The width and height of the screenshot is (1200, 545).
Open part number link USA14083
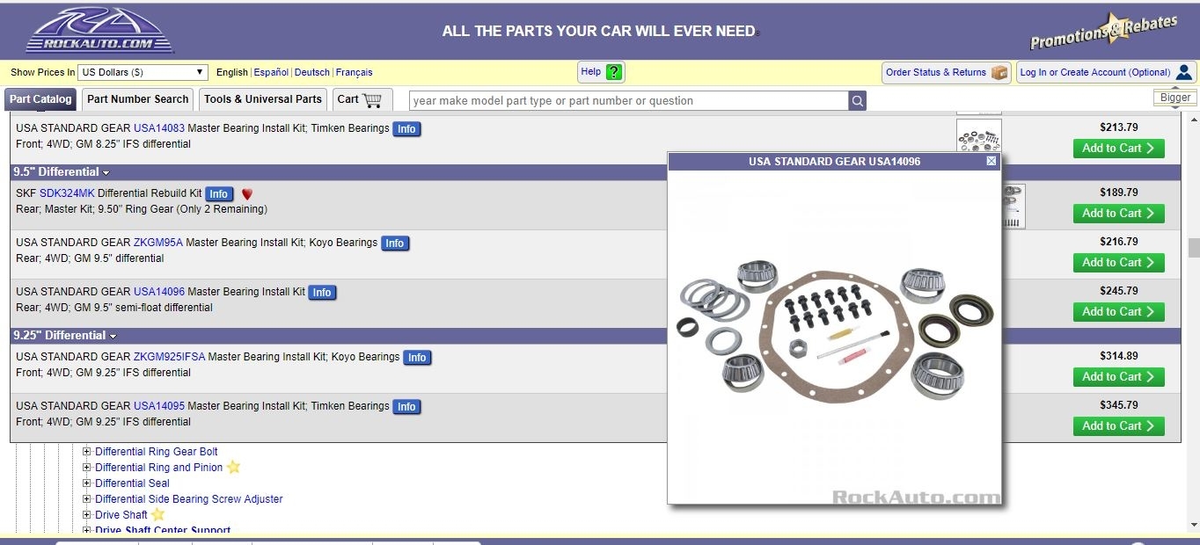coord(159,128)
